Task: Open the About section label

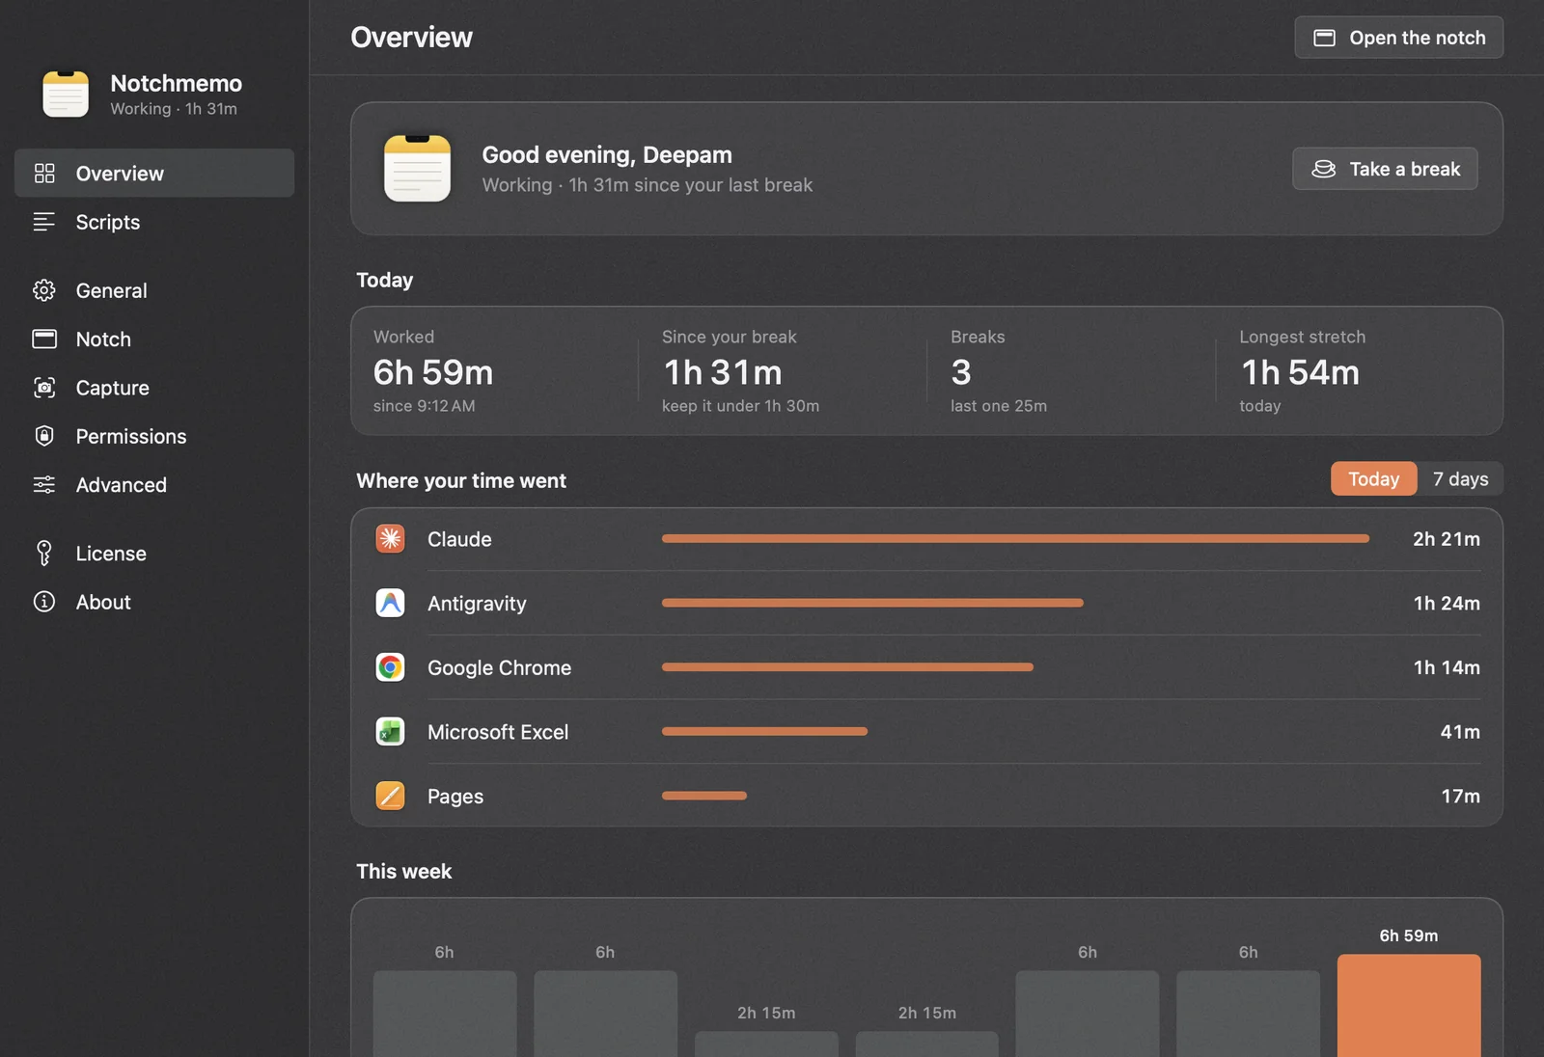Action: pyautogui.click(x=103, y=602)
